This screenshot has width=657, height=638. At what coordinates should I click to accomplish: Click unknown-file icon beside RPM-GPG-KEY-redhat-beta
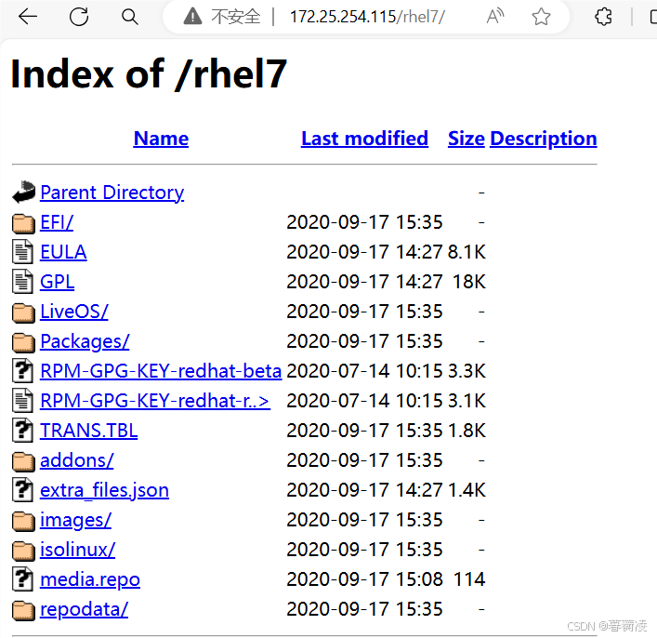point(22,371)
